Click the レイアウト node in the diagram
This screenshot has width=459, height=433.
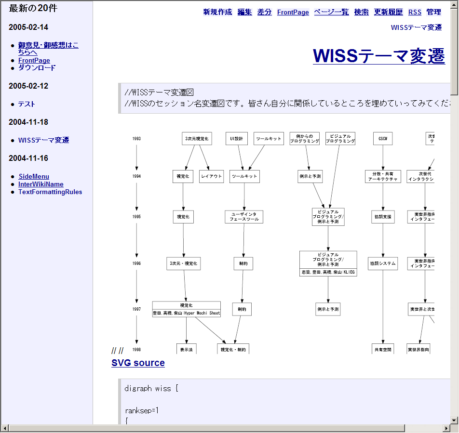(211, 176)
